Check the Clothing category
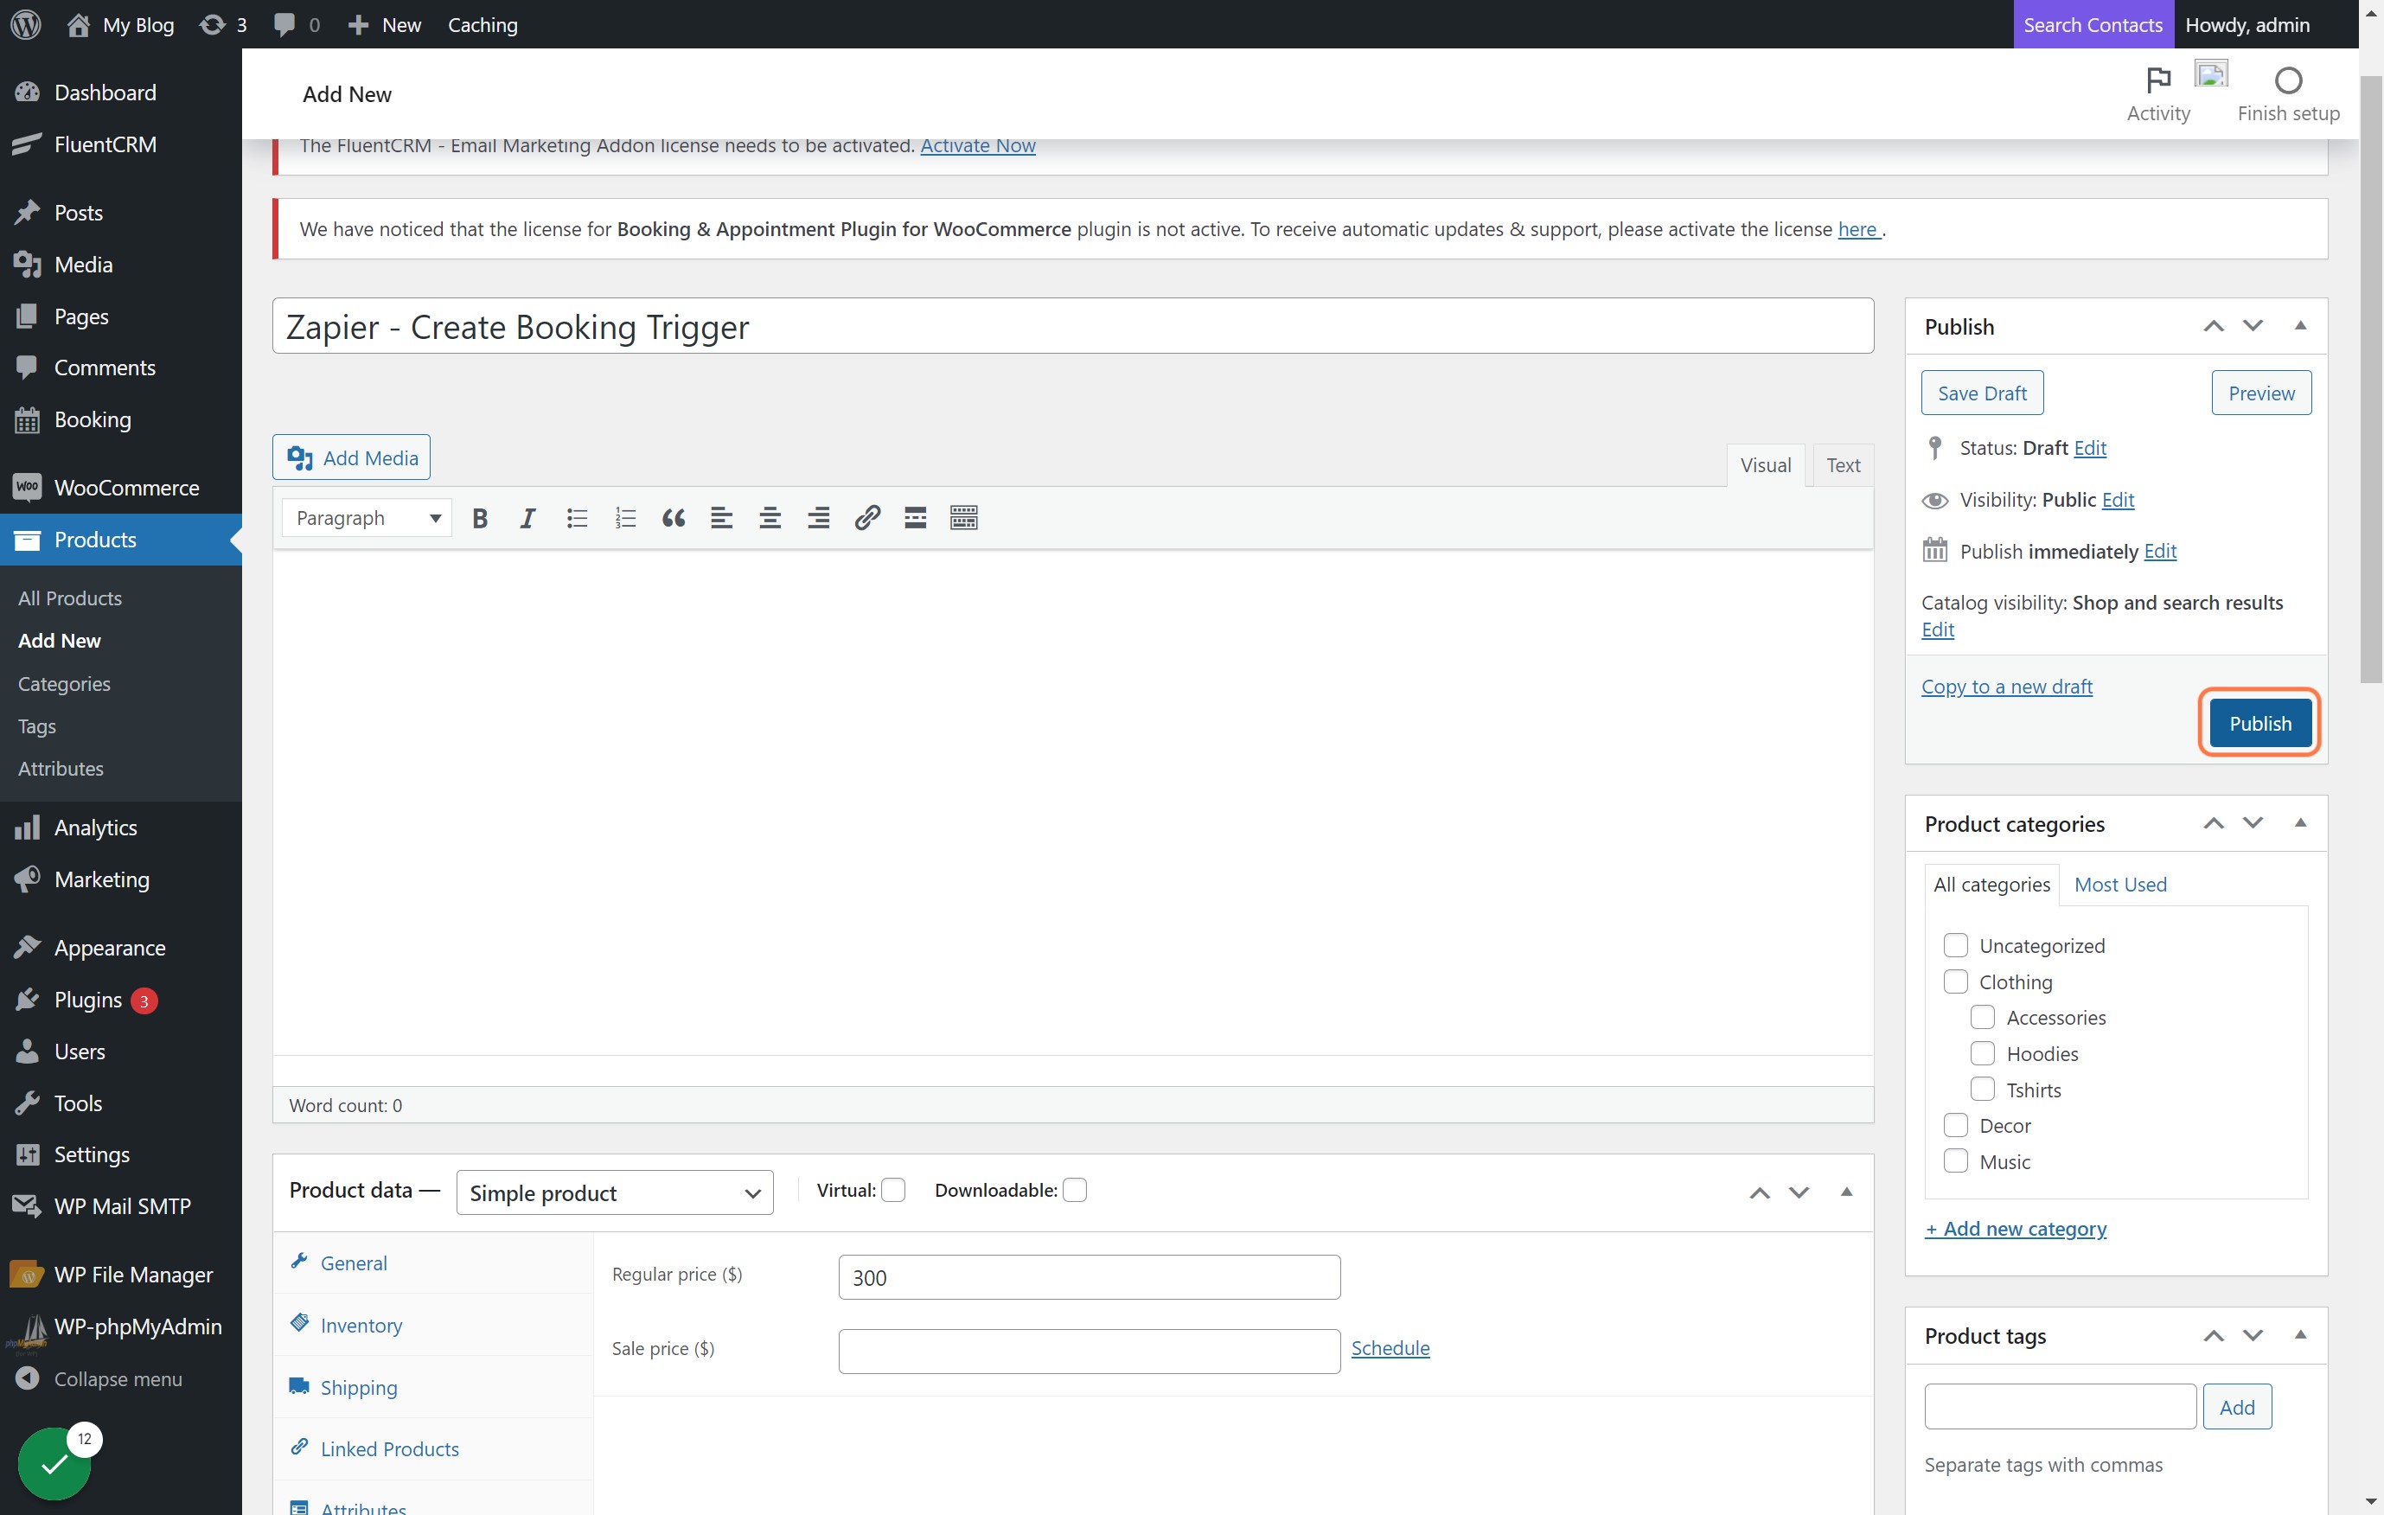 click(1955, 982)
